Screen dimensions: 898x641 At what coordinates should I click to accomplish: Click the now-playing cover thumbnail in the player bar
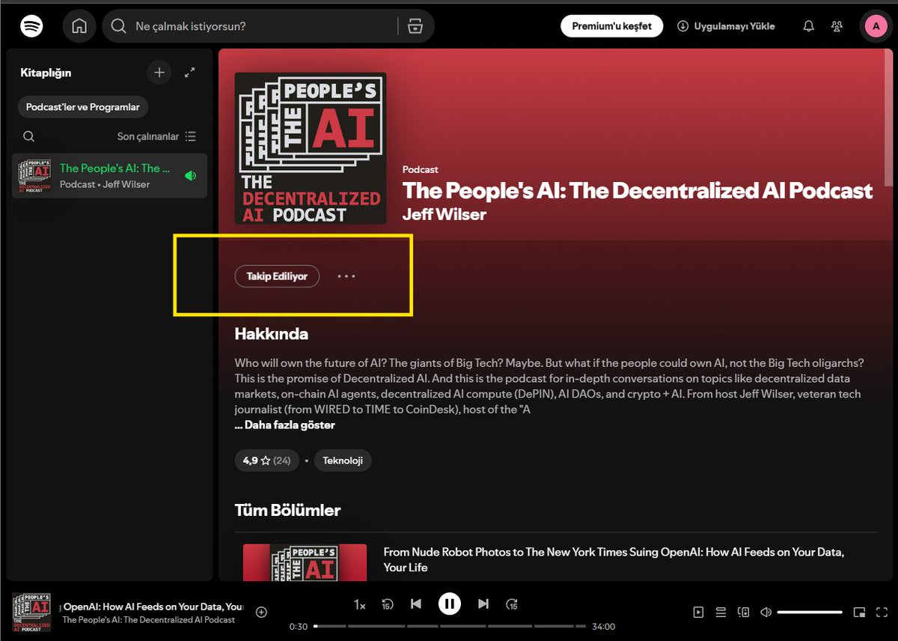click(31, 613)
